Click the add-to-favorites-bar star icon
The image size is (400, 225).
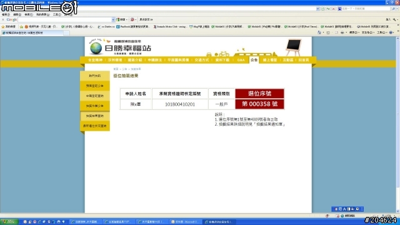pyautogui.click(x=21, y=26)
